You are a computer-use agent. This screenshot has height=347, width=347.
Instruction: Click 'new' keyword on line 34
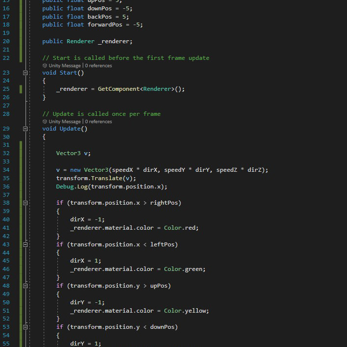point(75,170)
